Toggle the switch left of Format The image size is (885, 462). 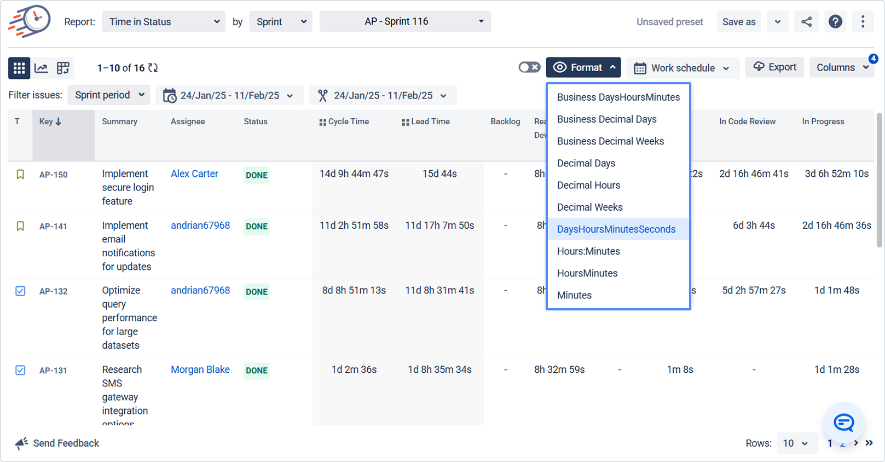[529, 67]
